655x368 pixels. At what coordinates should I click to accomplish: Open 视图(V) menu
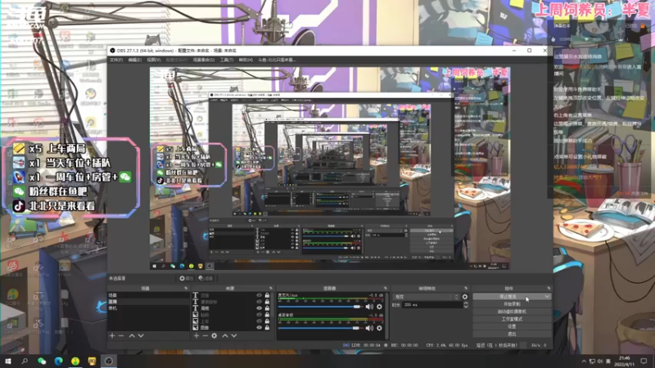(x=153, y=60)
